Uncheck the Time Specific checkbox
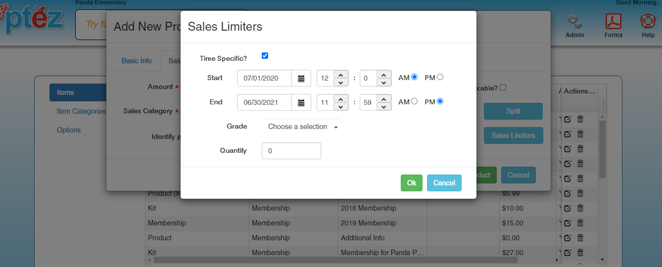The width and height of the screenshot is (662, 267). [265, 56]
